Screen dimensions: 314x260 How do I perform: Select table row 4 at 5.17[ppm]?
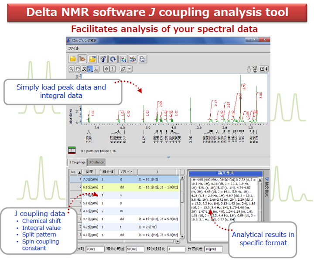pos(124,203)
